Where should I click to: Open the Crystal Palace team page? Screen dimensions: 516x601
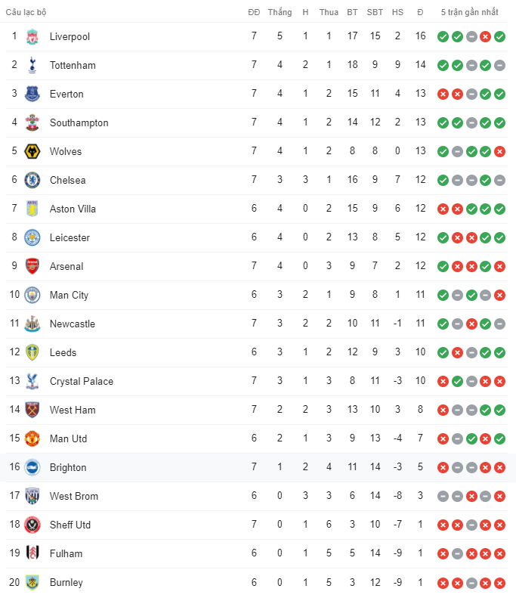pos(82,381)
